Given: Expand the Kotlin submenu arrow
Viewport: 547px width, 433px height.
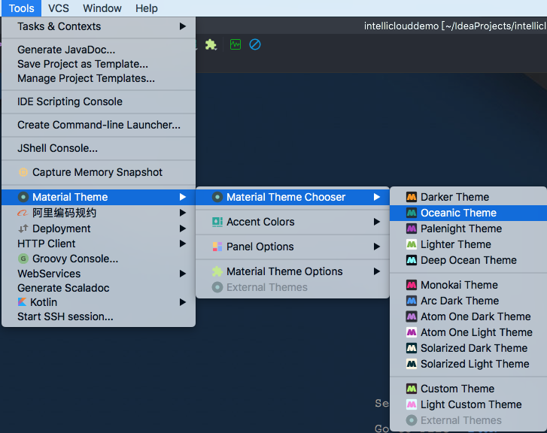Looking at the screenshot, I should point(182,302).
